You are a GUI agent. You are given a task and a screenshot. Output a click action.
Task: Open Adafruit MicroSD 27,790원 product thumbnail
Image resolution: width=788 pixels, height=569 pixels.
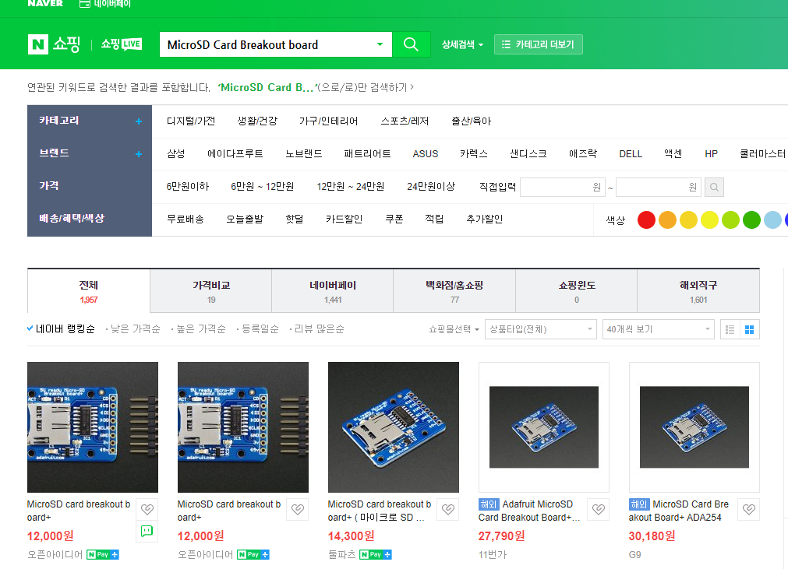(x=544, y=427)
